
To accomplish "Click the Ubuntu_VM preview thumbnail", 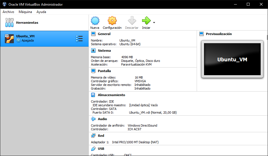I will pyautogui.click(x=232, y=59).
